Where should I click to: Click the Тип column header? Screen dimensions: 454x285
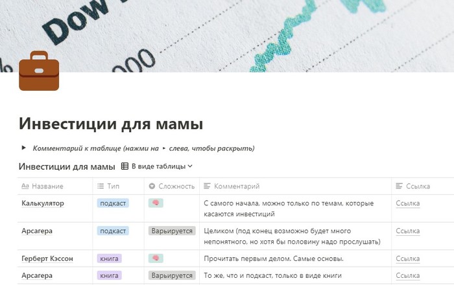pyautogui.click(x=119, y=186)
